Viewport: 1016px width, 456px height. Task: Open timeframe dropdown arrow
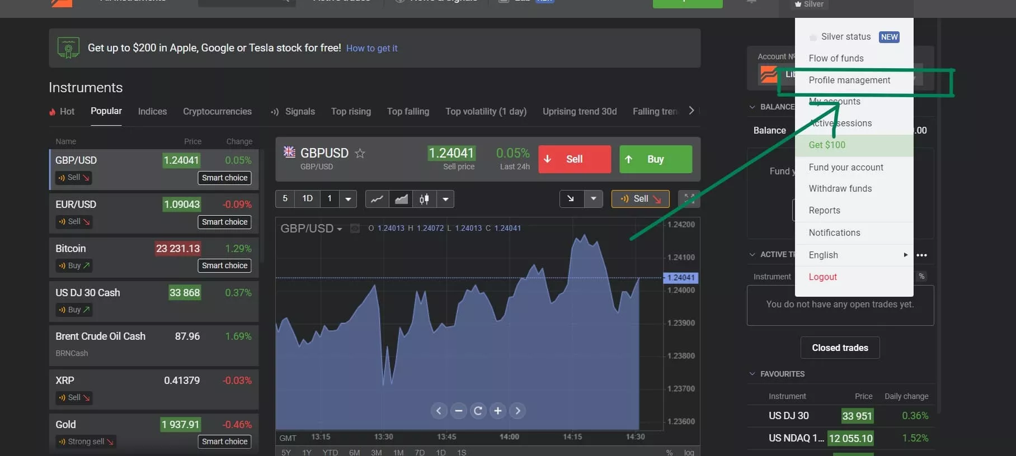point(348,199)
